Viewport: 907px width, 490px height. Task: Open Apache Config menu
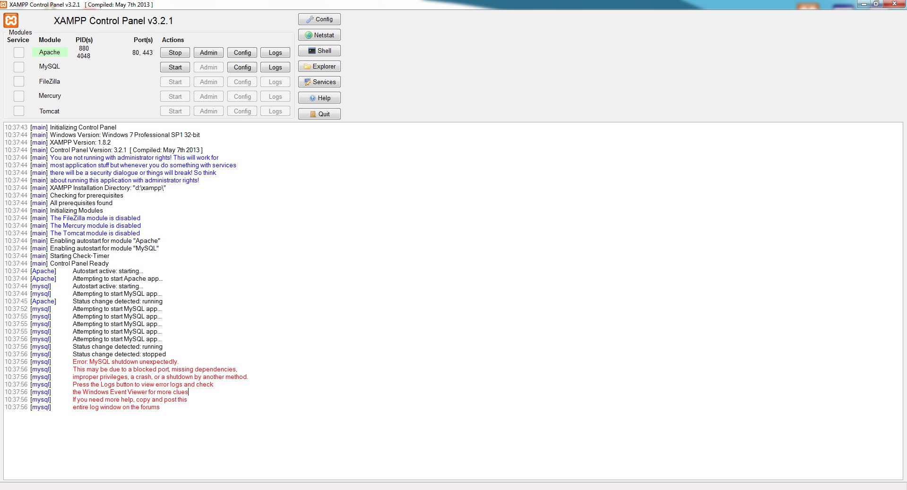pyautogui.click(x=242, y=52)
